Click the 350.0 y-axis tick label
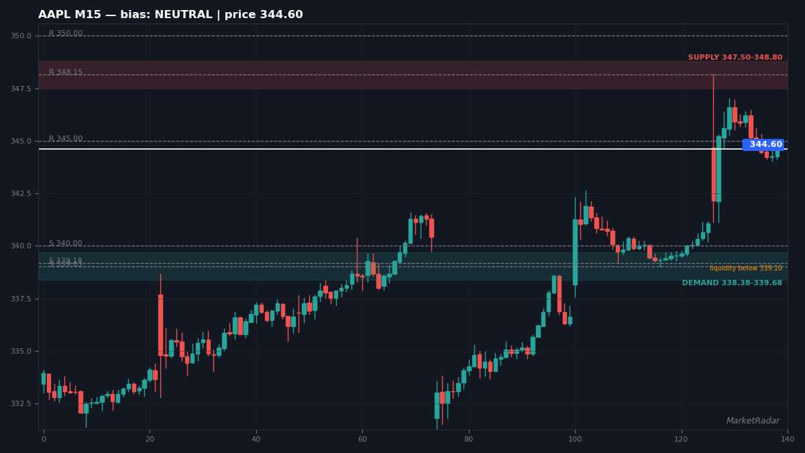805x453 pixels. pos(20,36)
